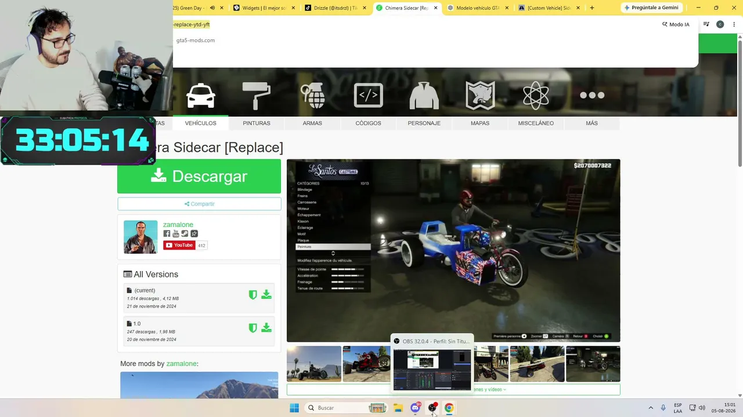The height and width of the screenshot is (417, 743).
Task: Open zamalone link in More mods heading
Action: click(182, 364)
